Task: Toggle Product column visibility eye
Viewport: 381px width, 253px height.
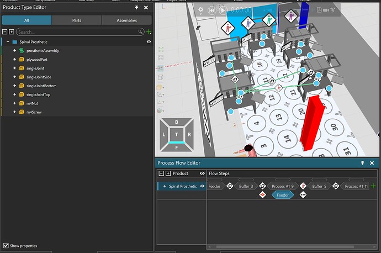Action: [x=202, y=173]
